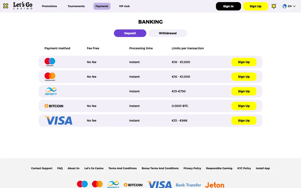Select the Payments menu item
301x188 pixels.
102,6
